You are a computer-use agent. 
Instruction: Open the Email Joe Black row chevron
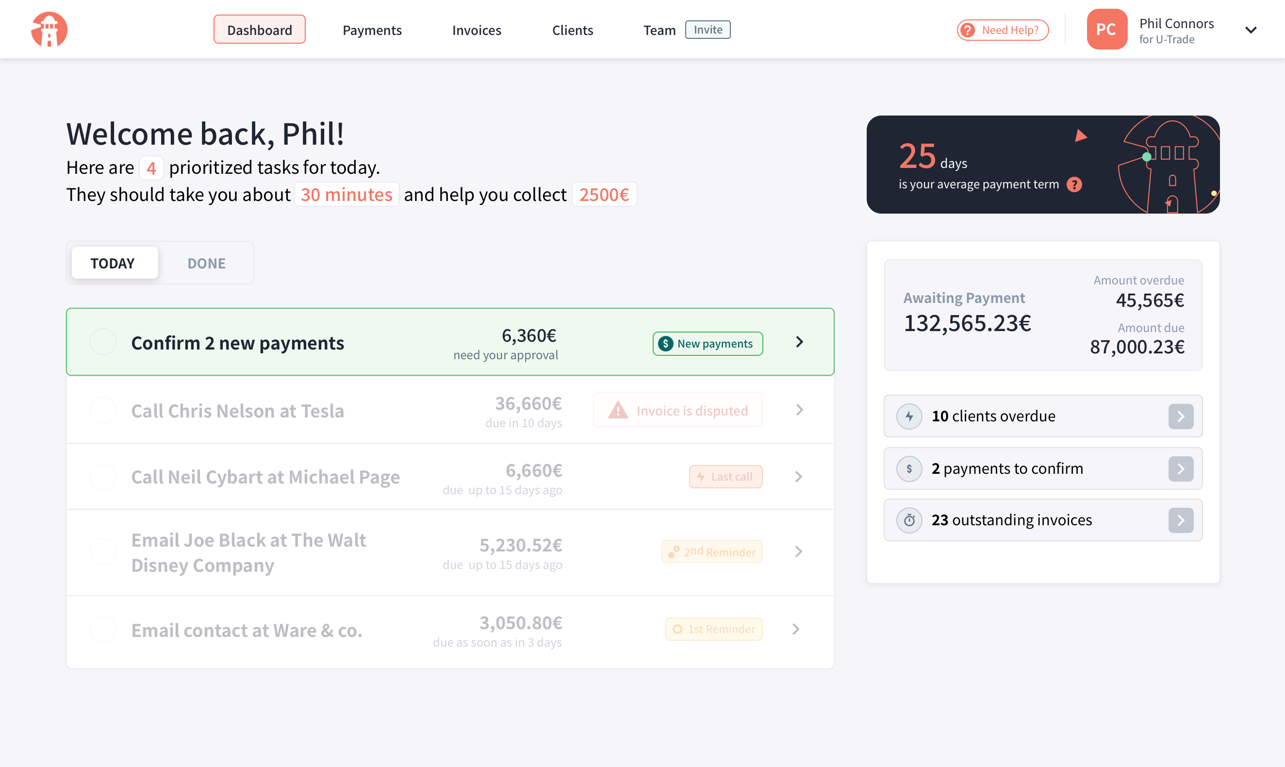(798, 552)
